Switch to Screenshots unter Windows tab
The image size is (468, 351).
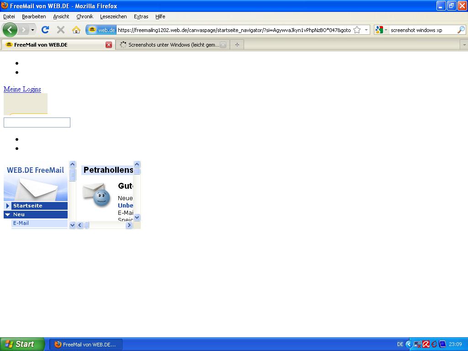click(x=172, y=45)
